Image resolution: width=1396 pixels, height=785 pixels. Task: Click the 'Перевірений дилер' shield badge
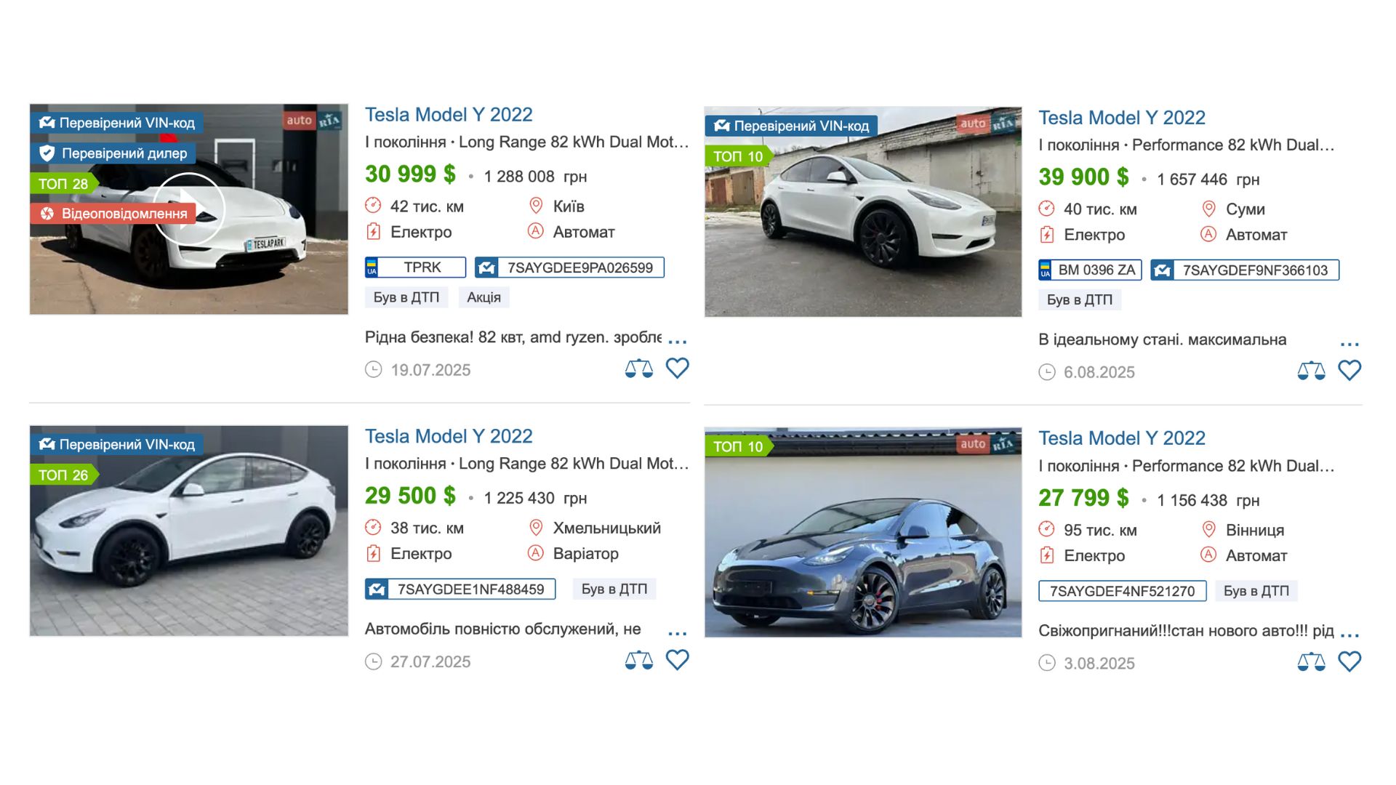[x=114, y=153]
